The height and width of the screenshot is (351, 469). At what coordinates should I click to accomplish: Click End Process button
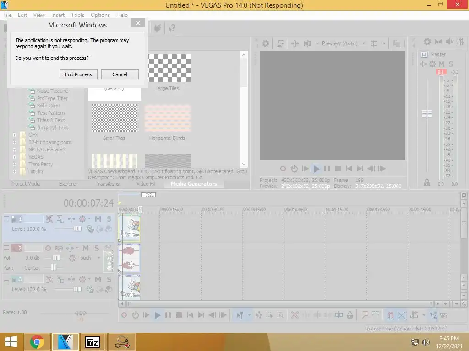pos(78,74)
